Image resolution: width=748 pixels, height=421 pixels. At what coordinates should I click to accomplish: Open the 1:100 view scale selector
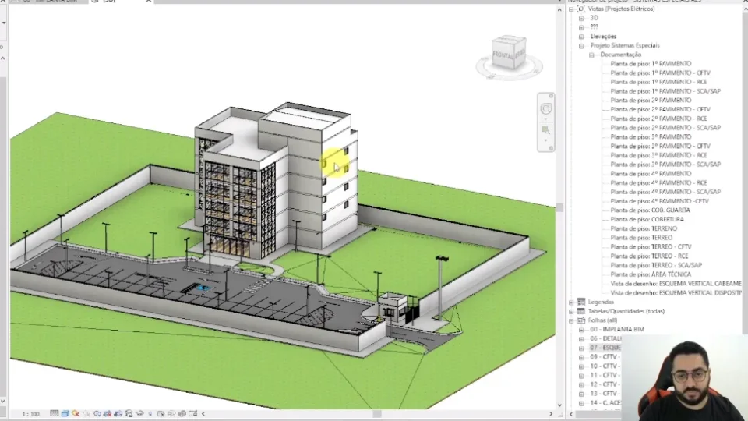click(31, 414)
